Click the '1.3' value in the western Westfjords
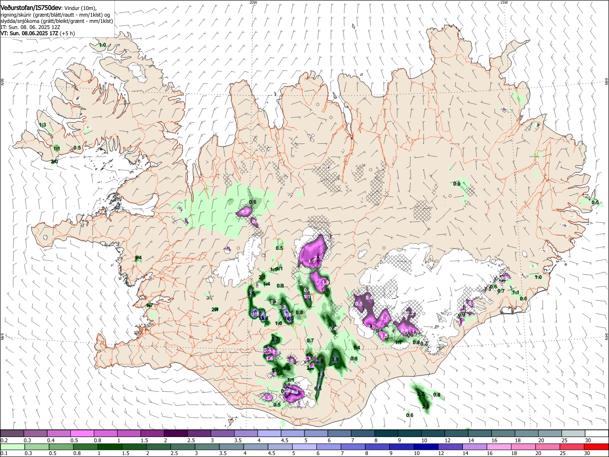609x457 pixels. 42,125
